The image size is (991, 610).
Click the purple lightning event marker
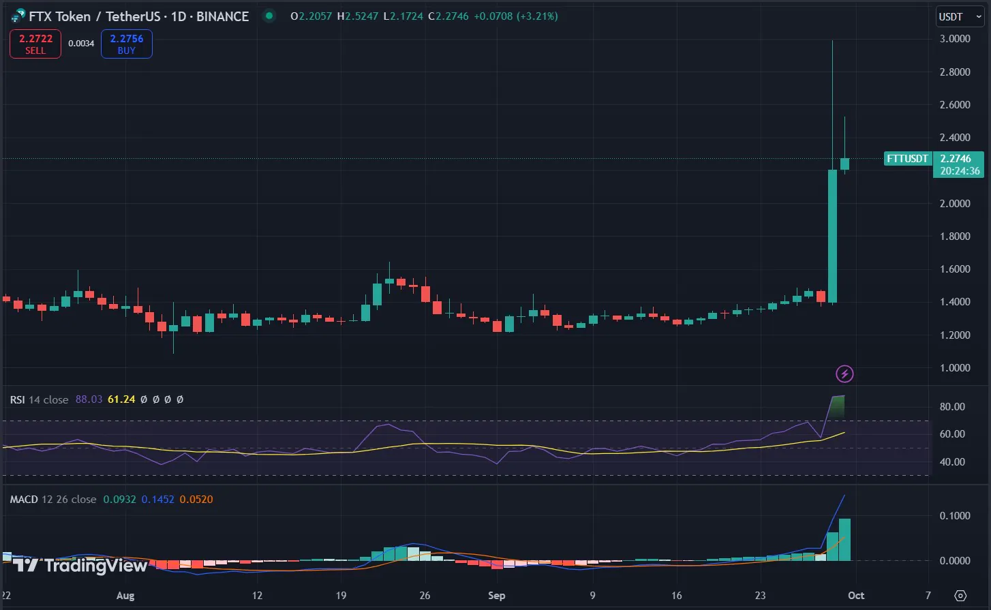(844, 373)
